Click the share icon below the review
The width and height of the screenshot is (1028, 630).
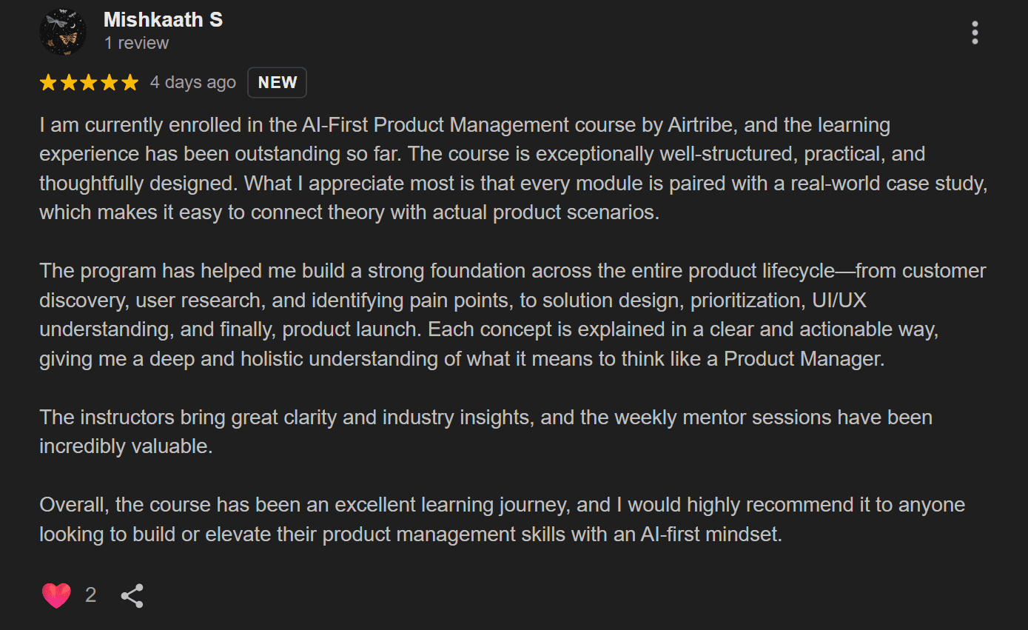(x=132, y=595)
